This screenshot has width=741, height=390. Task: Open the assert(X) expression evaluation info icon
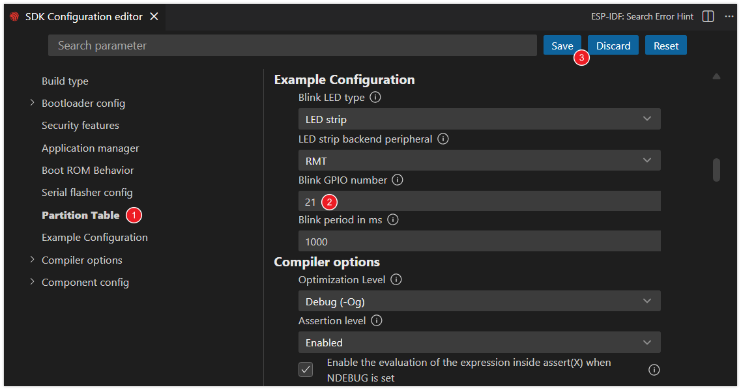coord(654,369)
